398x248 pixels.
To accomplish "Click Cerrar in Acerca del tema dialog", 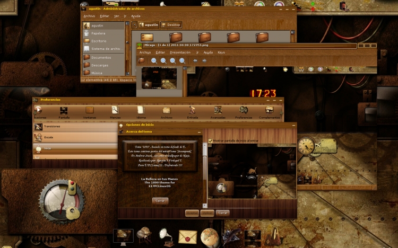I will (160, 201).
